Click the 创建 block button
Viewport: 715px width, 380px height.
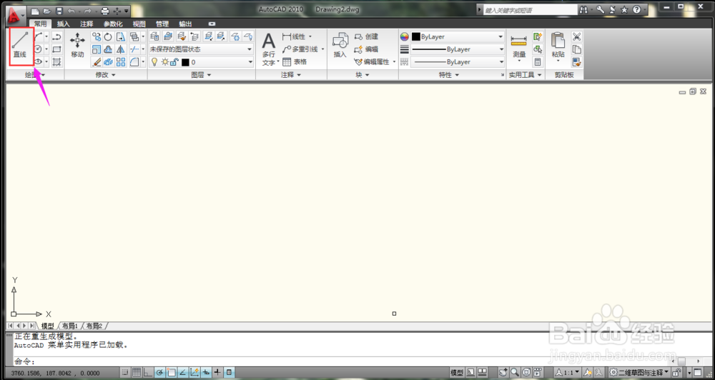366,36
